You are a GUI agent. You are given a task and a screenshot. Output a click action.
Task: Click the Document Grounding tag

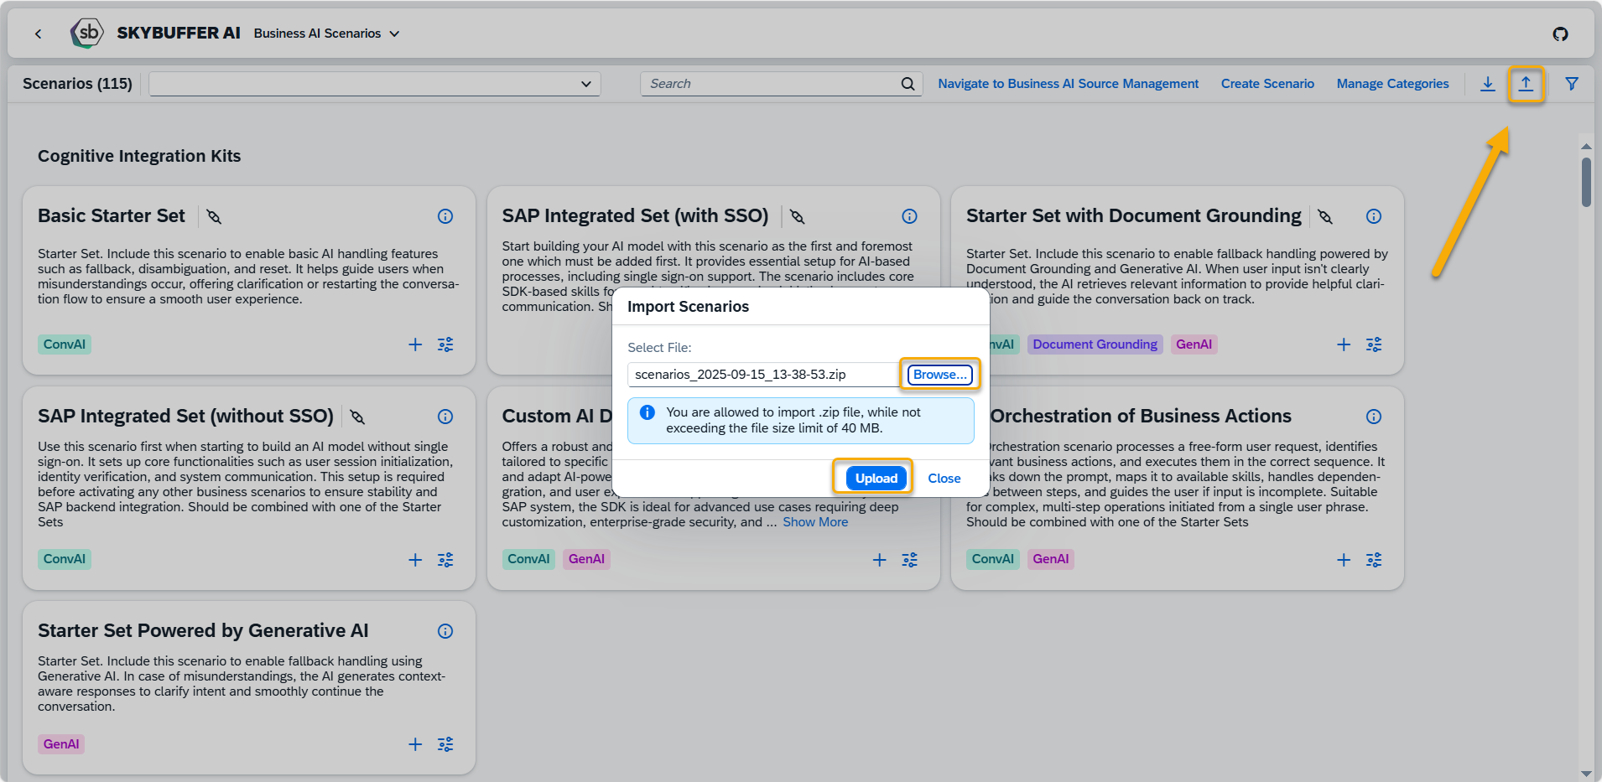(1095, 344)
